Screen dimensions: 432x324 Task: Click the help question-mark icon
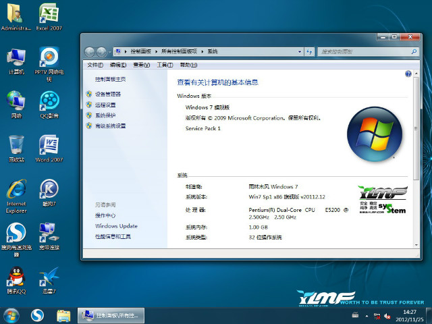click(x=408, y=74)
